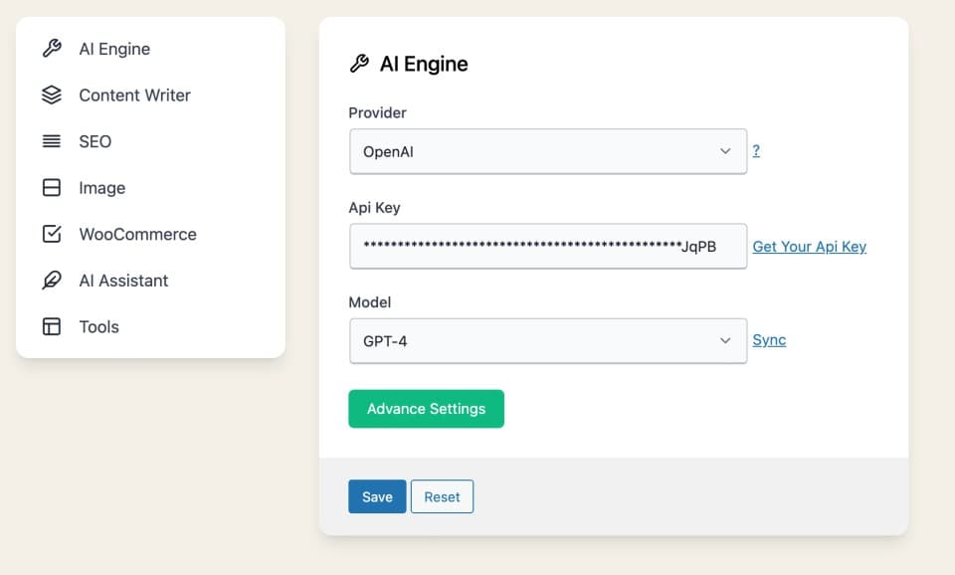Click the Image icon in the sidebar
The height and width of the screenshot is (575, 955).
(x=52, y=188)
